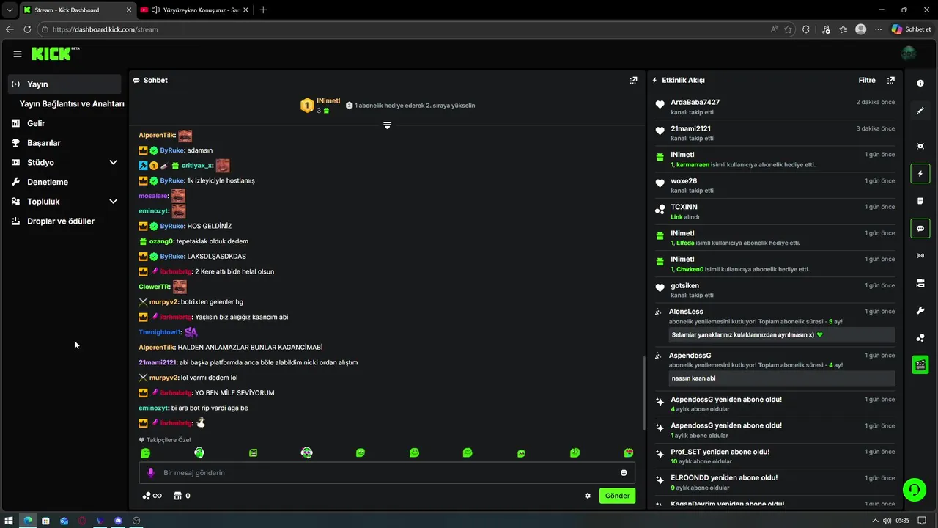Click karmarraen name in activity feed

pyautogui.click(x=693, y=165)
